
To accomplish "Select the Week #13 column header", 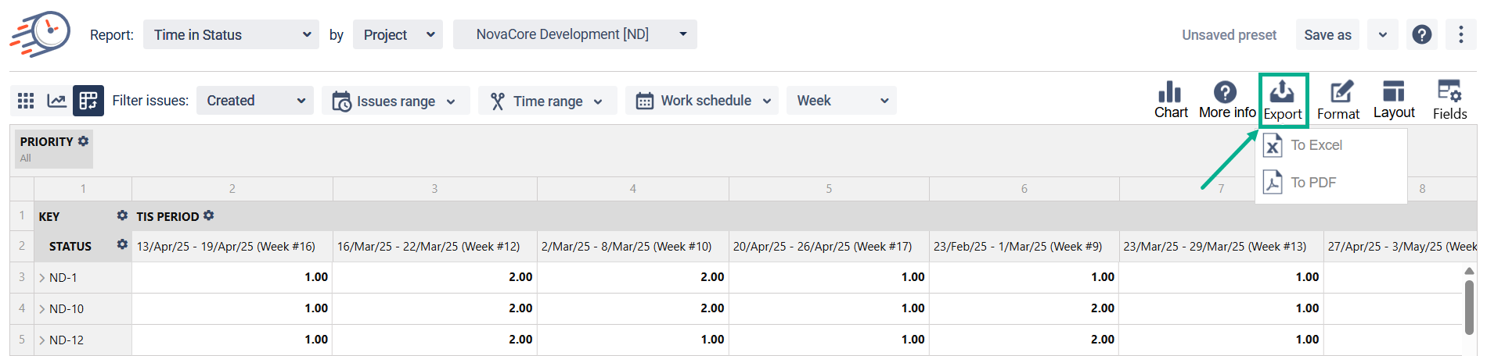I will click(x=1222, y=247).
